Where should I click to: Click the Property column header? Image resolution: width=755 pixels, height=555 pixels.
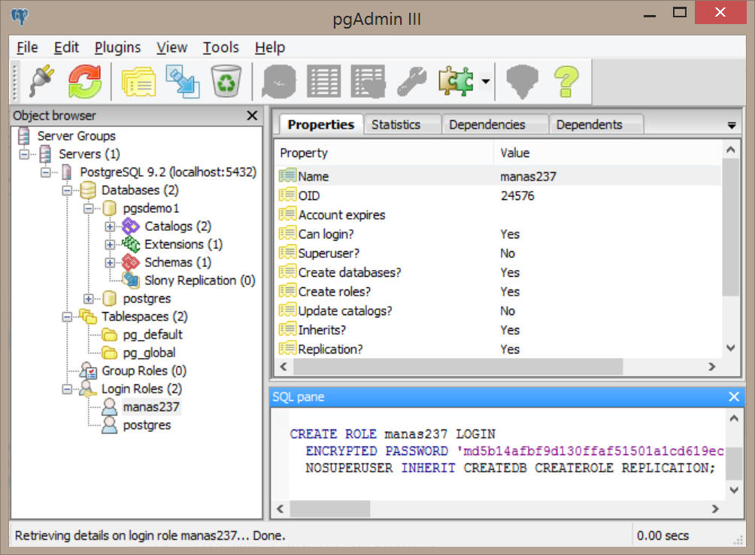coord(385,153)
